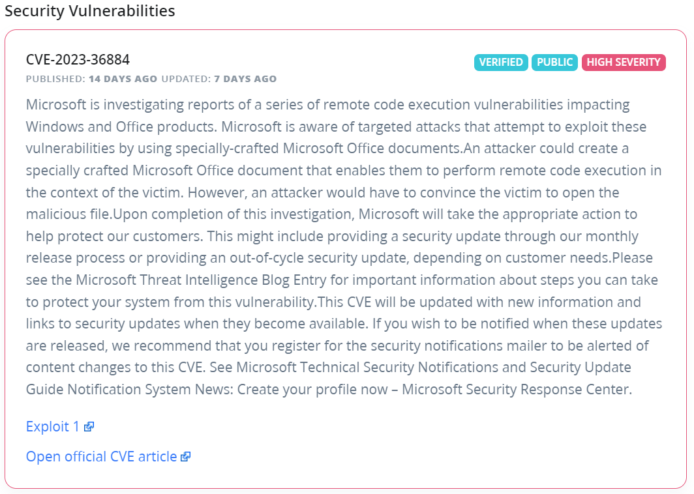Viewport: 694px width, 494px height.
Task: Select the CVE-2023-36884 title
Action: pos(78,60)
